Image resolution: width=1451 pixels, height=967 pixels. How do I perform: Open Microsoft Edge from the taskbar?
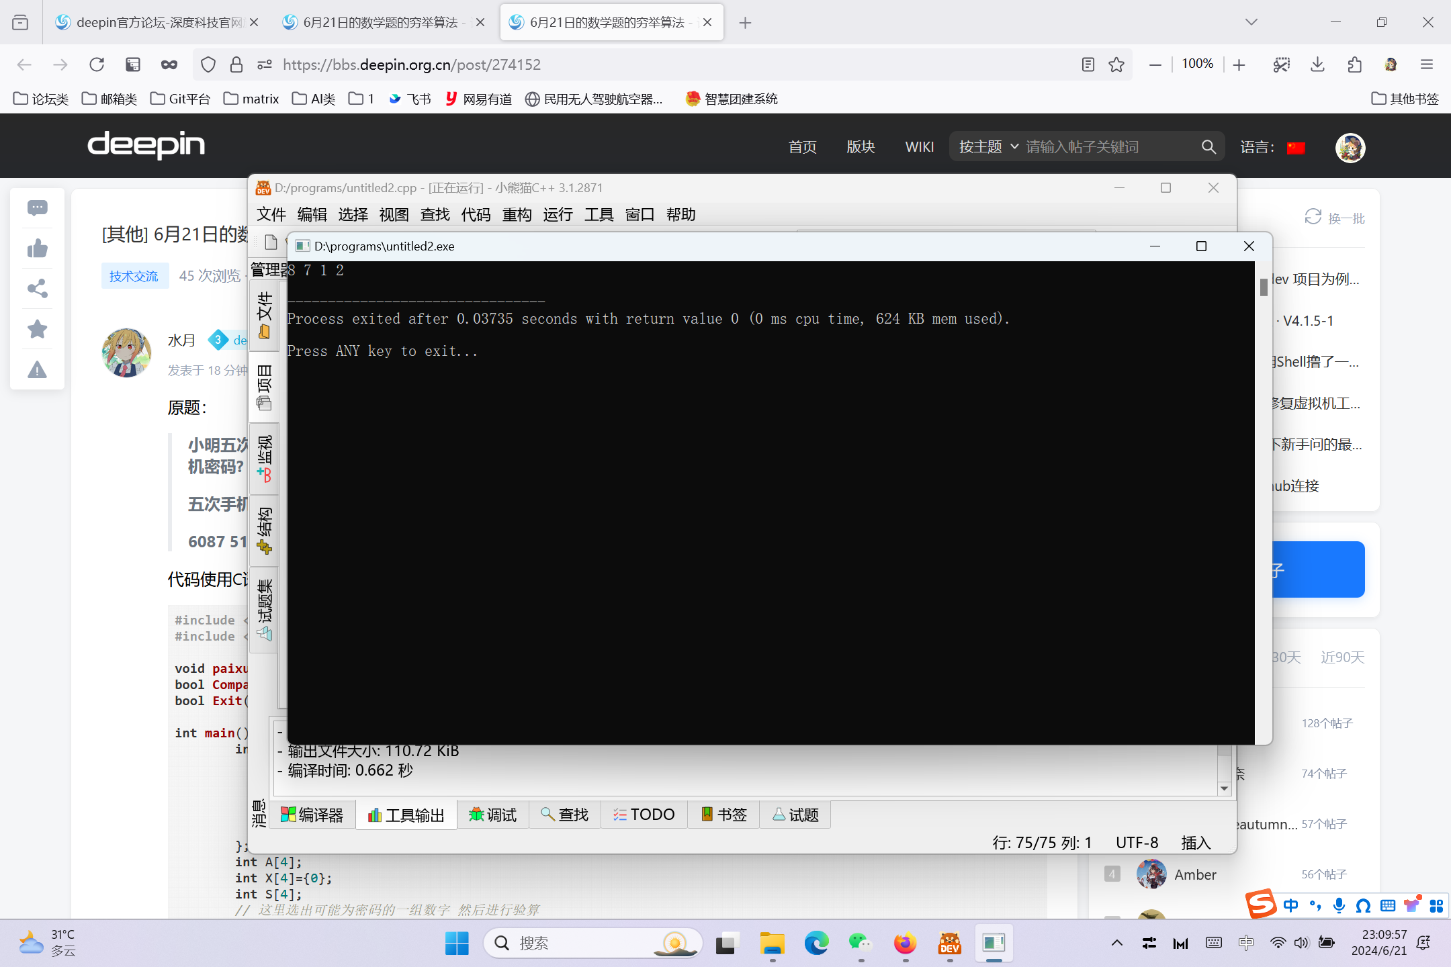[816, 943]
